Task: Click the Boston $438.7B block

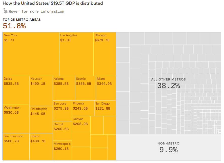Action: coord(41,147)
